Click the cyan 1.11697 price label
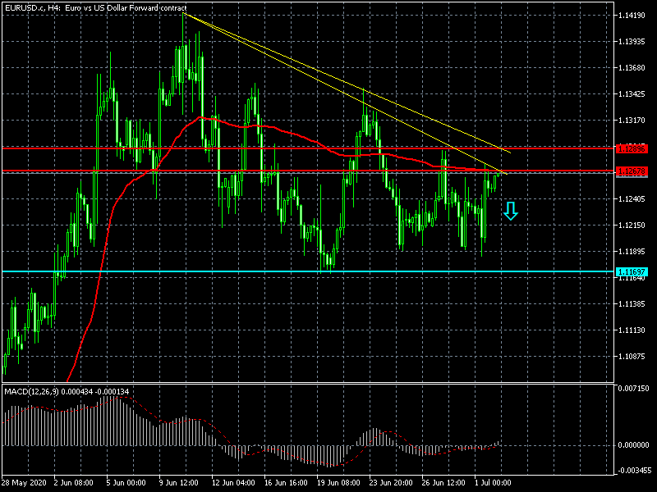 tap(632, 272)
